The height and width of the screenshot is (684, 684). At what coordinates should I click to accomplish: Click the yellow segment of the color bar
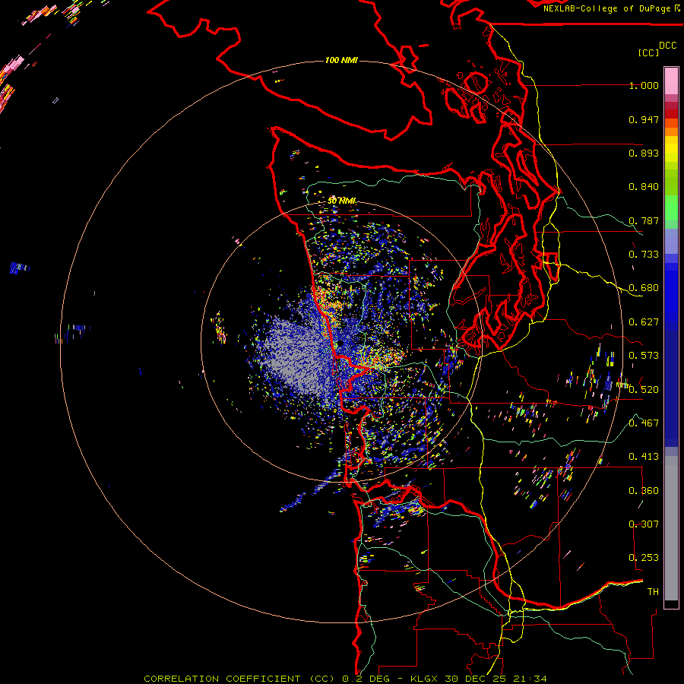pos(671,149)
